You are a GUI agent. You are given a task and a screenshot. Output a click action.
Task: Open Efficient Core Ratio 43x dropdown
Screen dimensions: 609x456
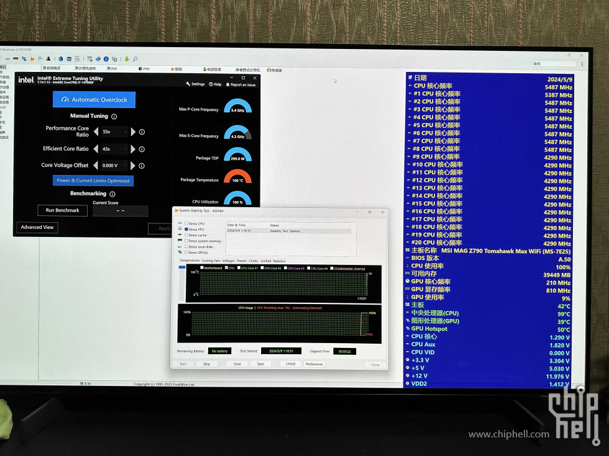[x=114, y=149]
